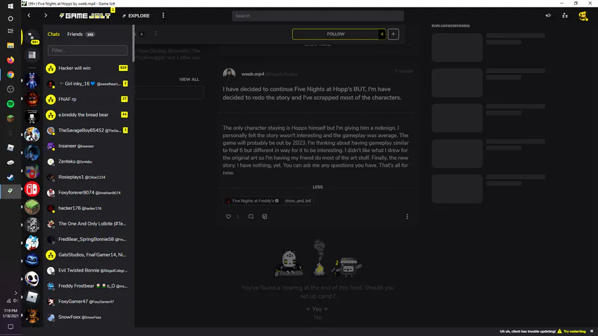598x336 pixels.
Task: Open the show_and_tell channel tag
Action: (x=298, y=201)
